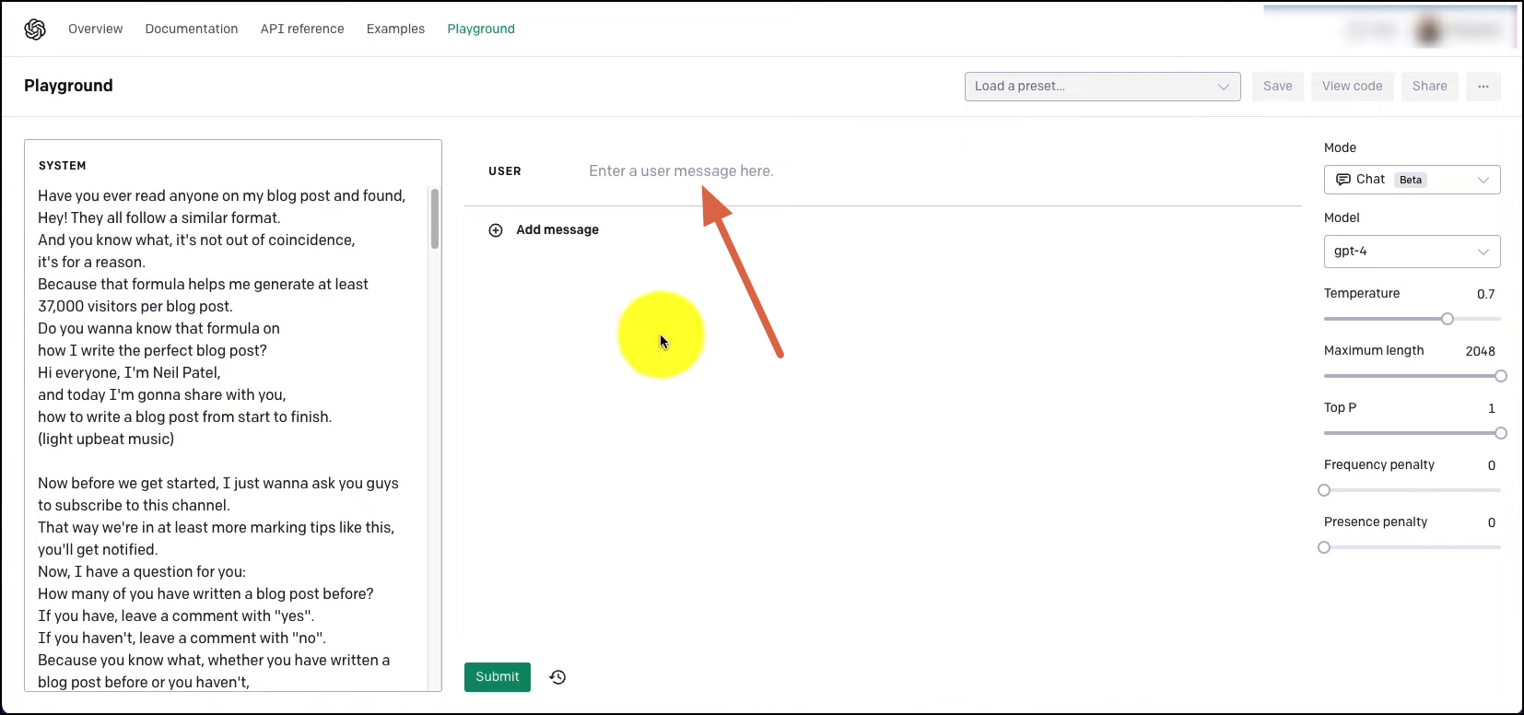Image resolution: width=1524 pixels, height=715 pixels.
Task: Click the SYSTEM panel scrollbar thumb
Action: click(435, 218)
